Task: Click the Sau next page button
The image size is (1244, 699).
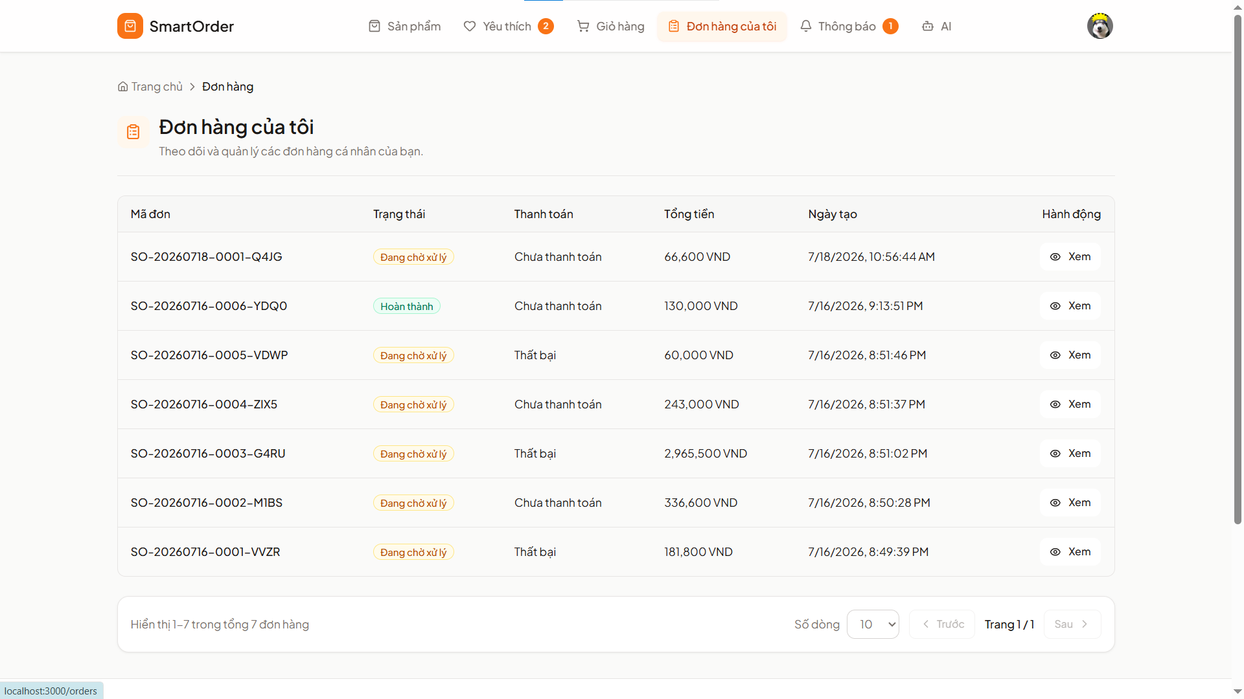Action: click(1072, 625)
